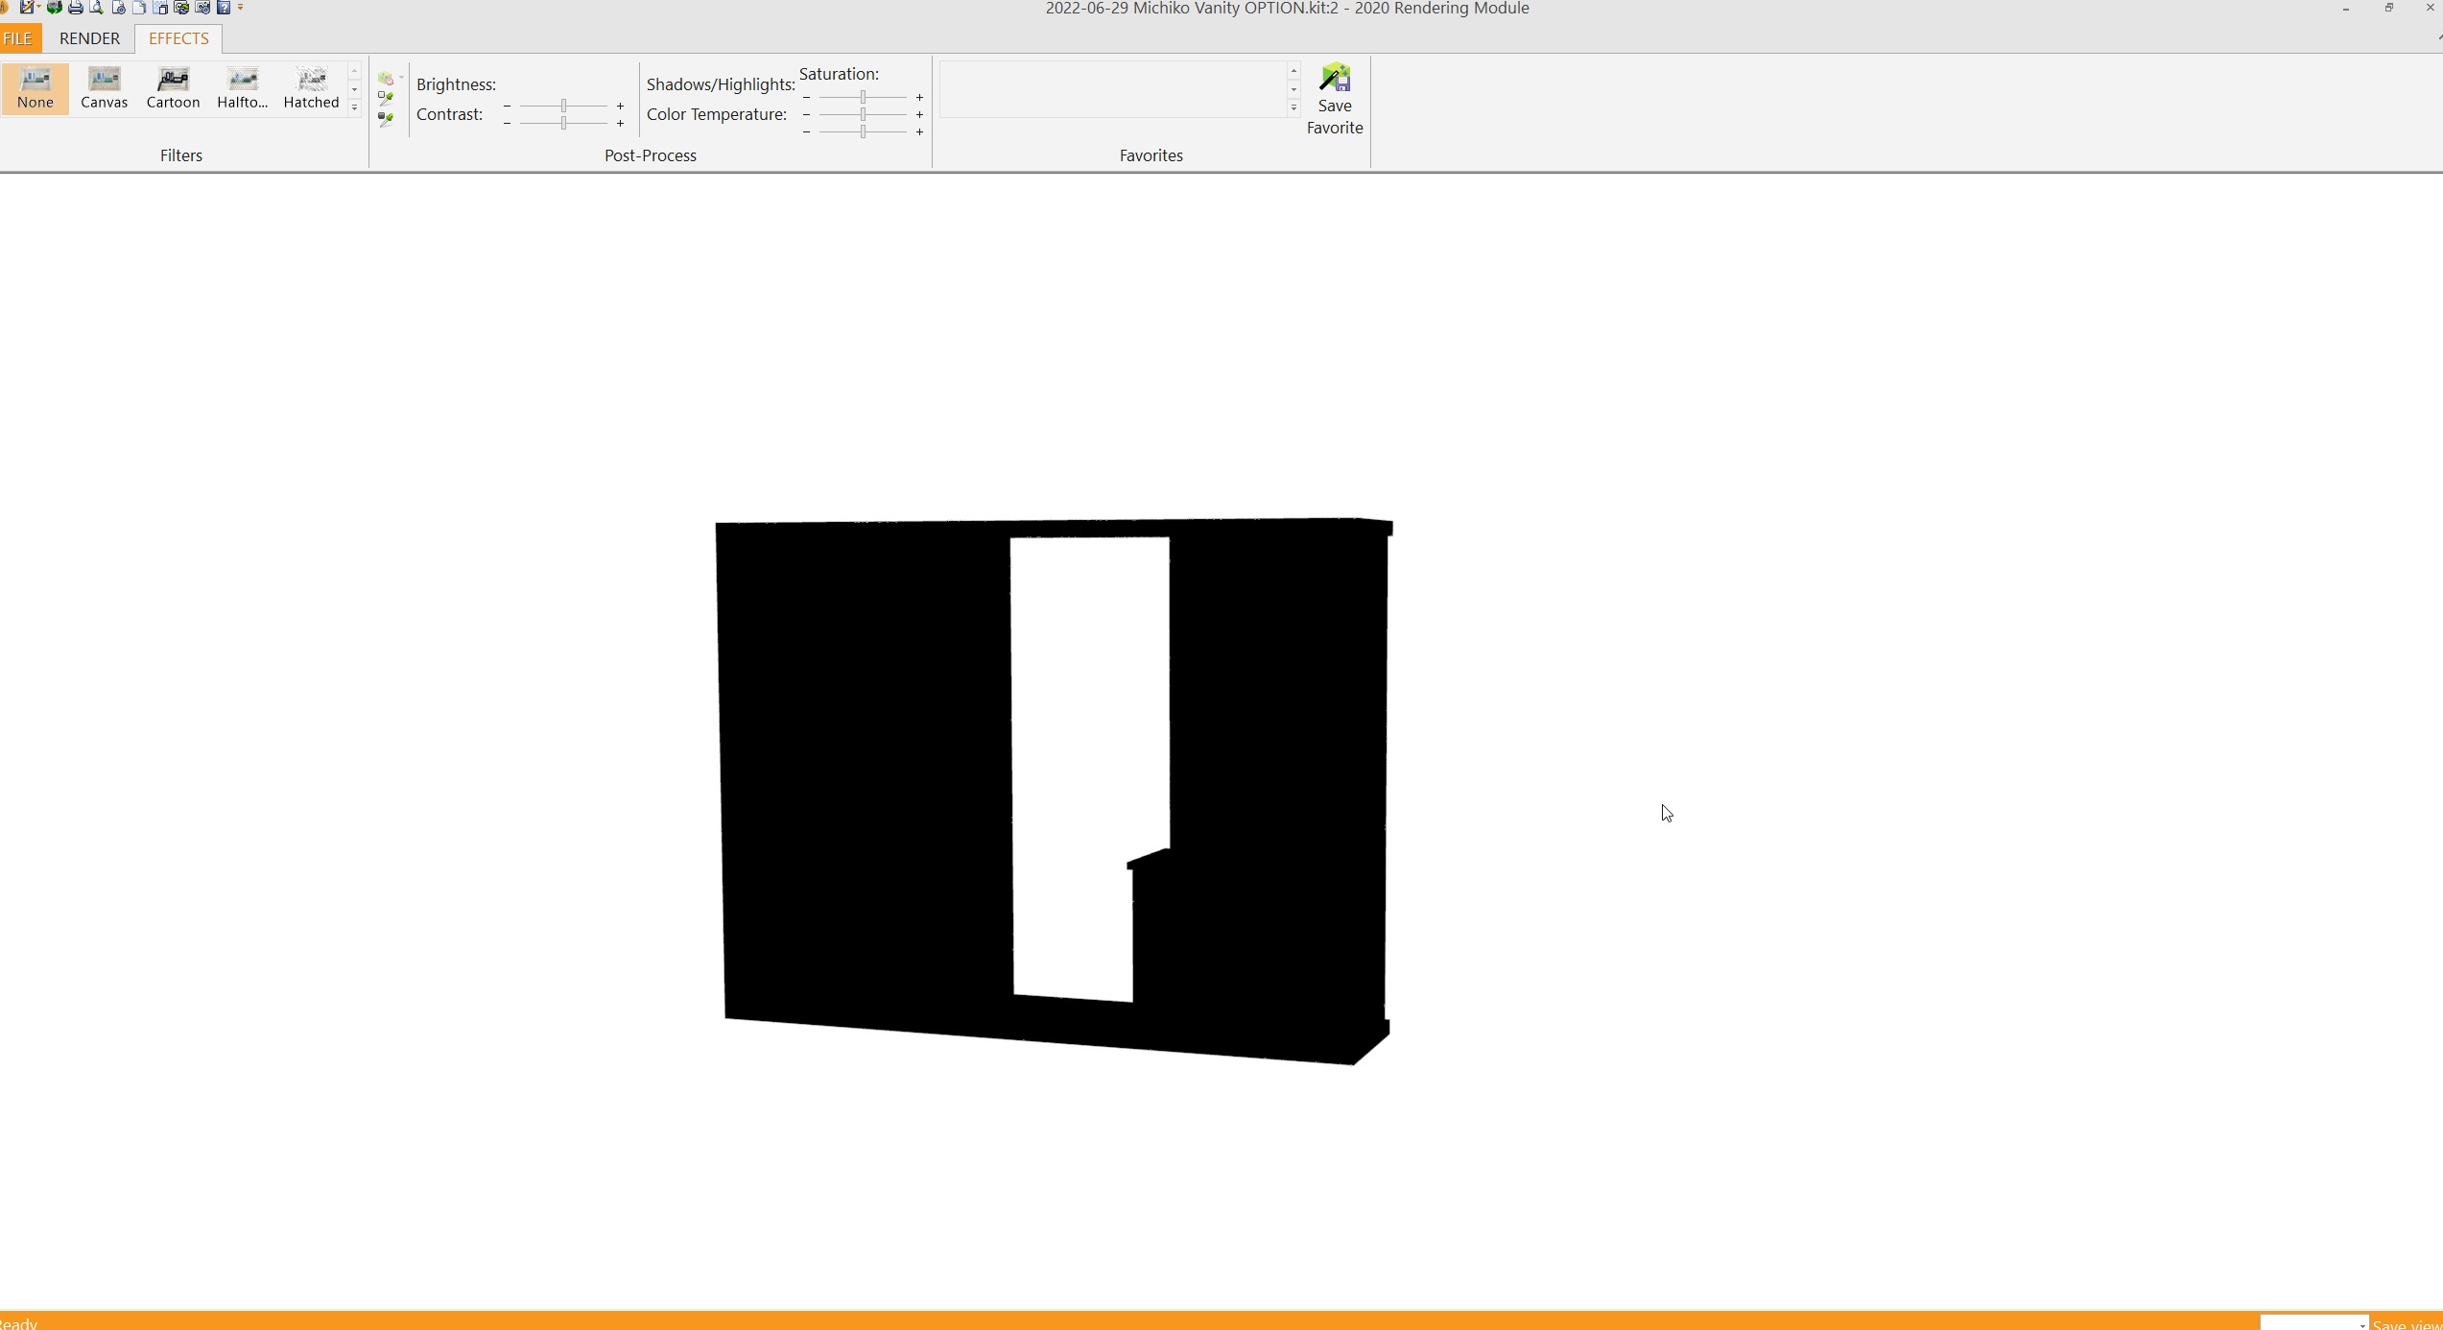The image size is (2443, 1330).
Task: Click the print preview magnifier icon
Action: click(97, 8)
